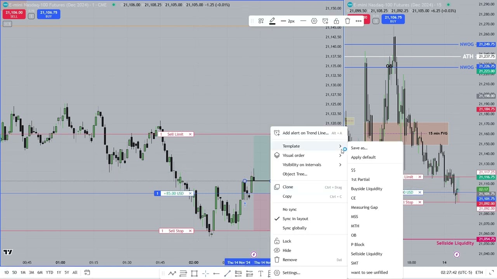This screenshot has width=497, height=279.
Task: Apply the Measuring Gap template
Action: pos(375,207)
